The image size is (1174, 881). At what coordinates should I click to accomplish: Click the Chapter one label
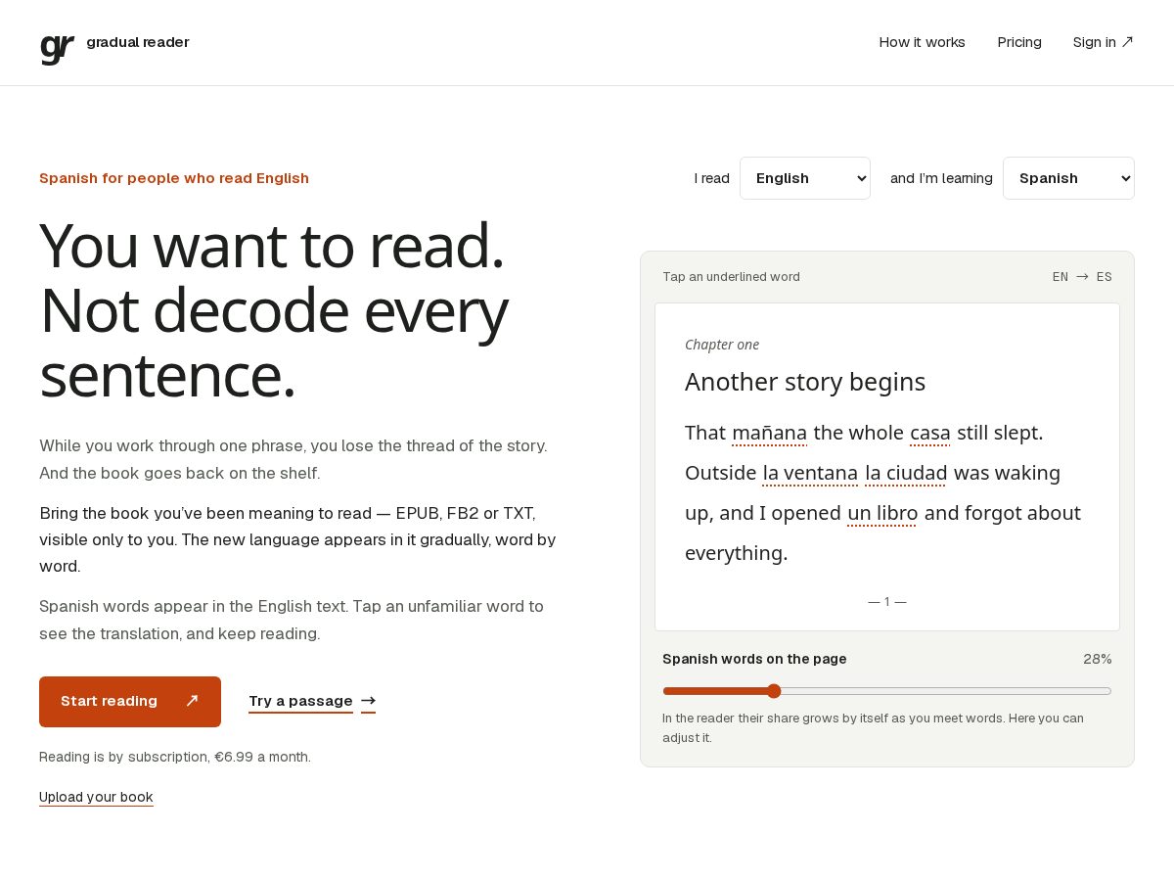click(x=722, y=345)
